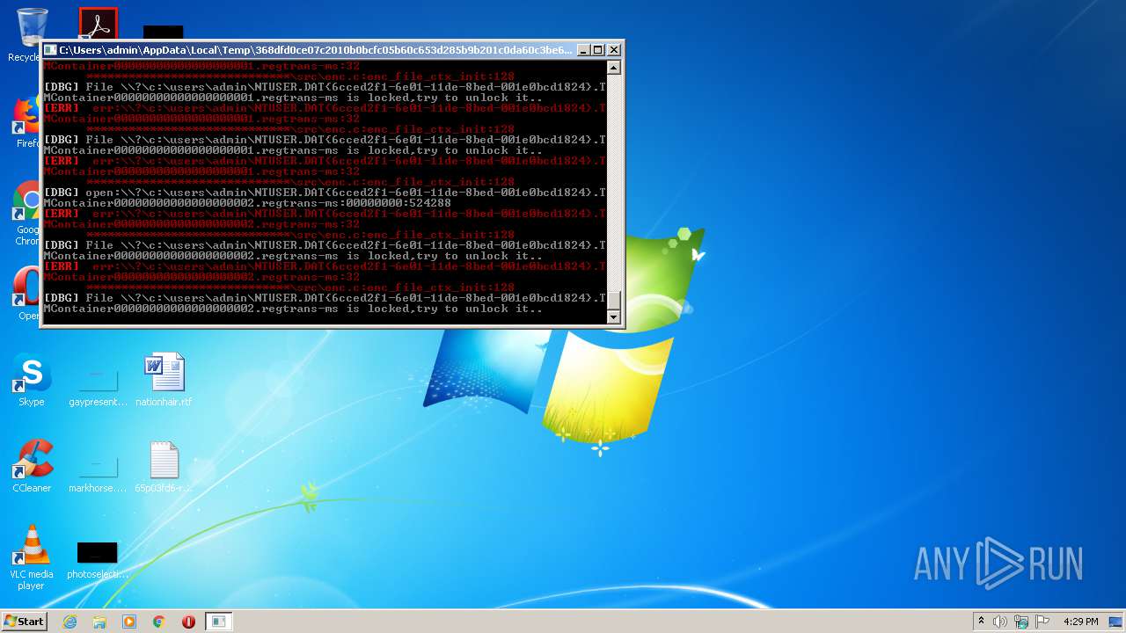
Task: Click the '[DBG] open:' console line
Action: [325, 193]
